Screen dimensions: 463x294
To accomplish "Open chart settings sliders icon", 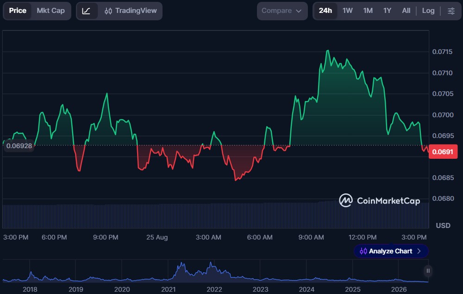I will (x=451, y=11).
